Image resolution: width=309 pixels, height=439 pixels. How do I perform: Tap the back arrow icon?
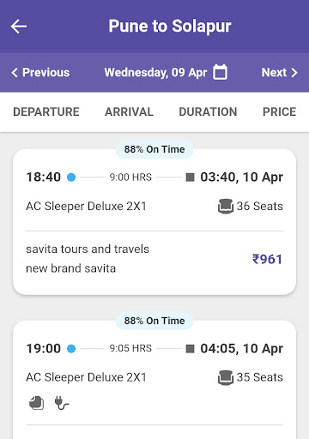click(19, 27)
